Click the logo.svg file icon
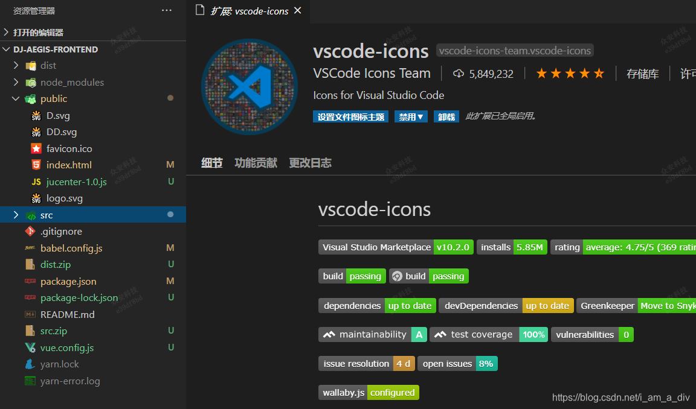The width and height of the screenshot is (696, 409). click(36, 198)
